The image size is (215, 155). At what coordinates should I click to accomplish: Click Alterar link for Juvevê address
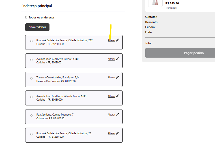(111, 59)
